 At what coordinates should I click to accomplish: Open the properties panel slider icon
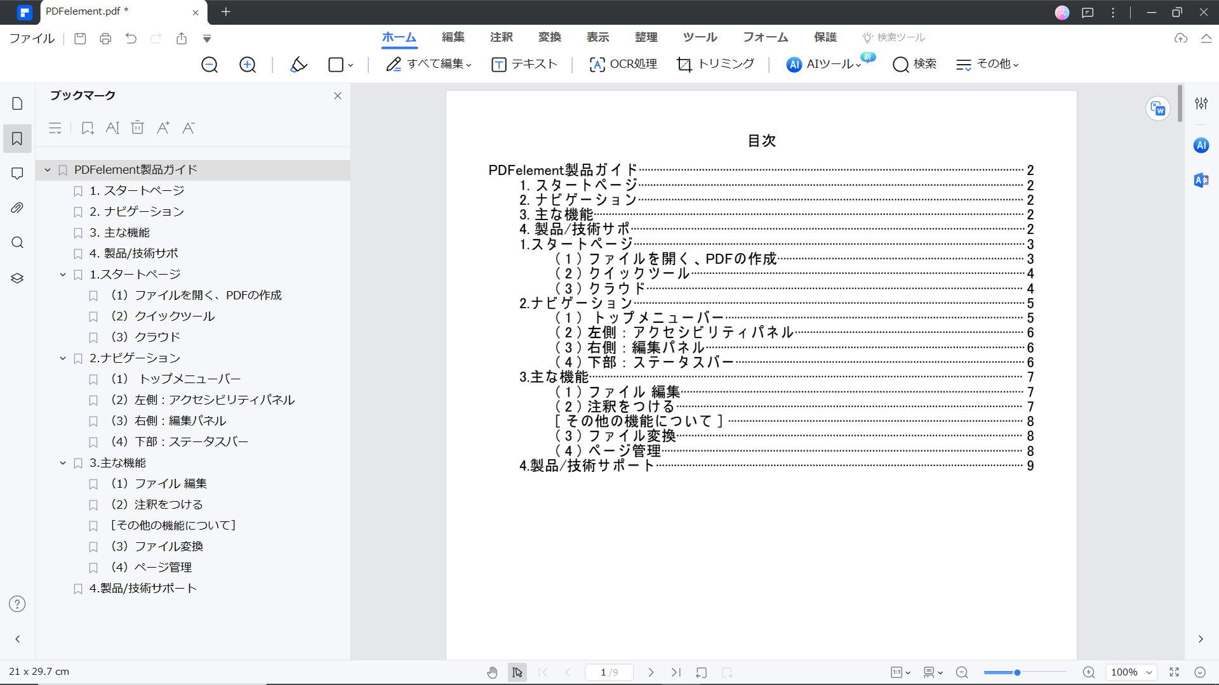[x=1201, y=103]
